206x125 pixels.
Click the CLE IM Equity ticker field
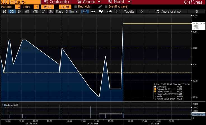click(20, 2)
